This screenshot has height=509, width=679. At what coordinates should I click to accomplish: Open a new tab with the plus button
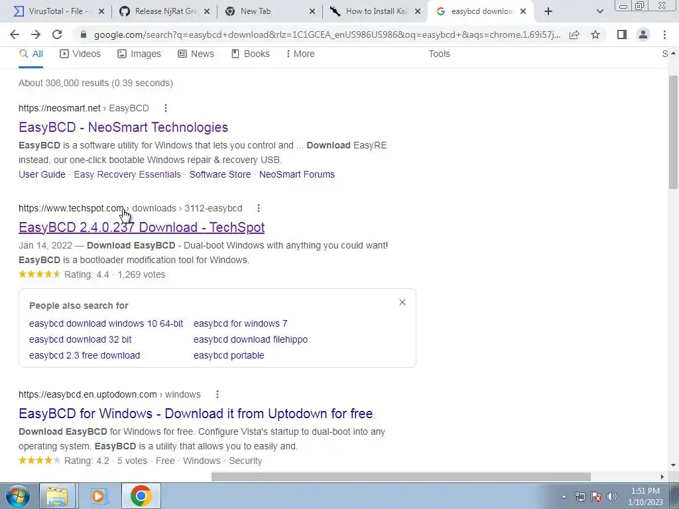(x=548, y=12)
